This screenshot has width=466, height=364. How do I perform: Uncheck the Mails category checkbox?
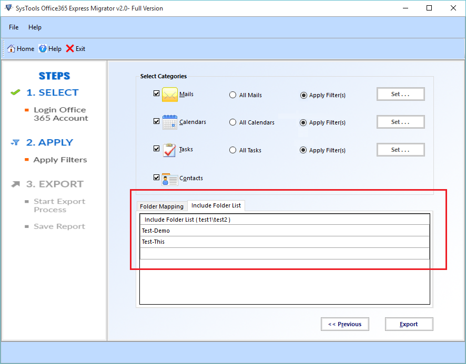156,93
